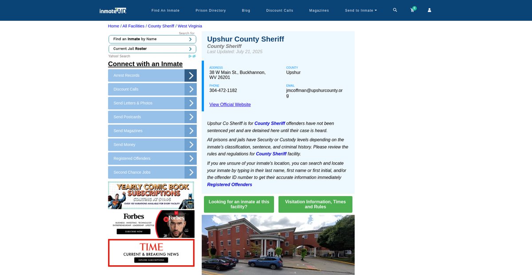This screenshot has width=532, height=275.
Task: Click the TIME Current & Breaking News banner
Action: (x=151, y=253)
